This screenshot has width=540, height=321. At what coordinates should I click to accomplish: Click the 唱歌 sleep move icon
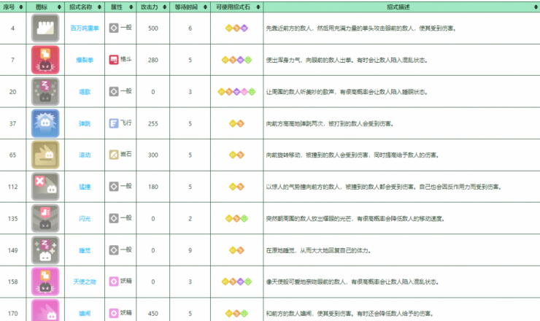45,92
